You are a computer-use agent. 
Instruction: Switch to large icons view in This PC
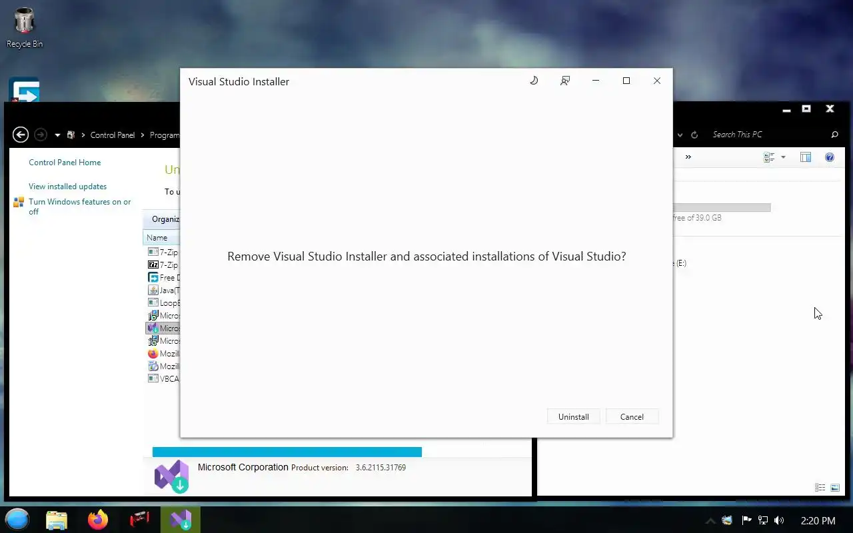pyautogui.click(x=835, y=488)
